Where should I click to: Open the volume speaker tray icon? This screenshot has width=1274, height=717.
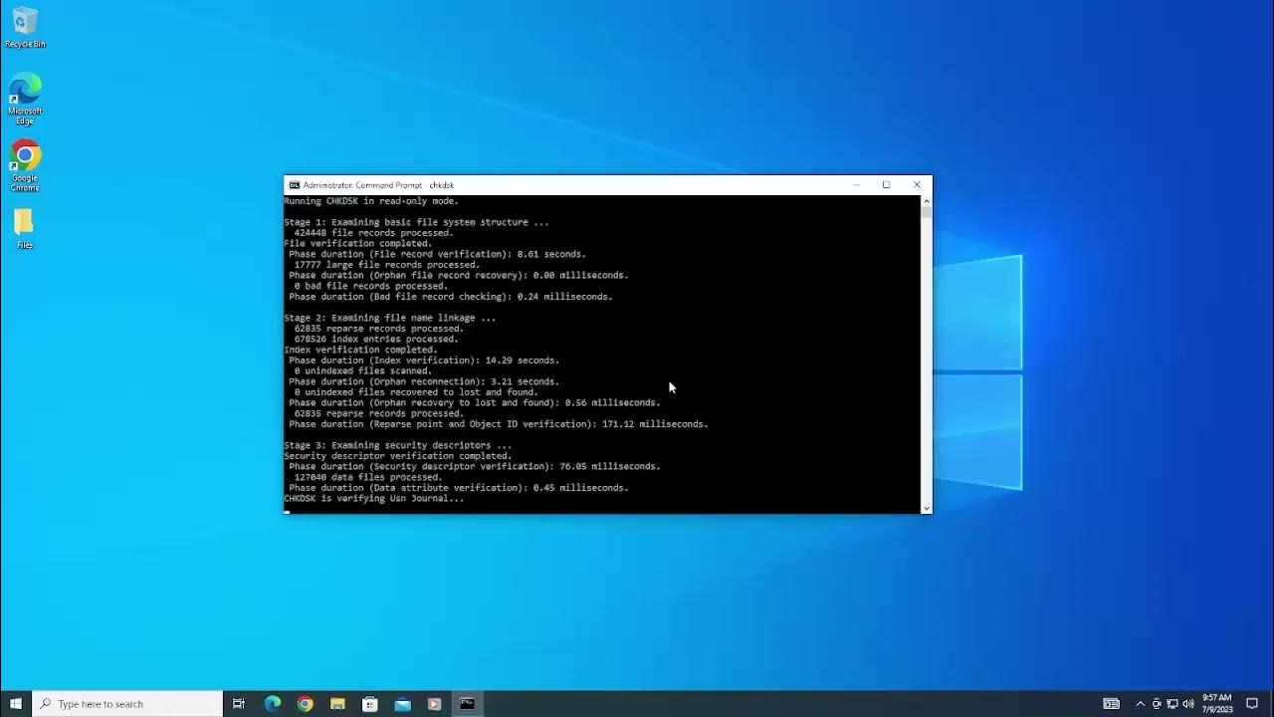(1188, 704)
